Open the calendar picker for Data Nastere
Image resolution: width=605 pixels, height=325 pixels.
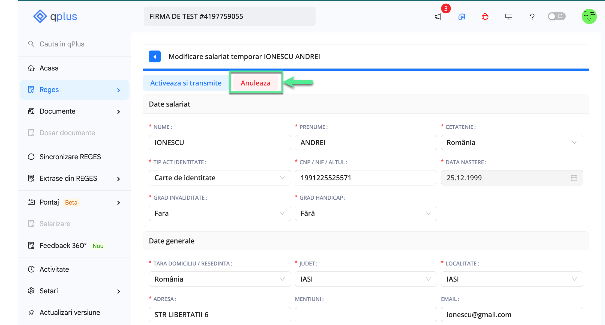click(574, 178)
